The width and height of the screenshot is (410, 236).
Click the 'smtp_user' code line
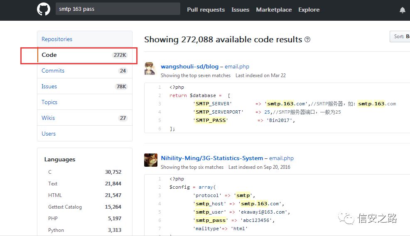click(242, 212)
